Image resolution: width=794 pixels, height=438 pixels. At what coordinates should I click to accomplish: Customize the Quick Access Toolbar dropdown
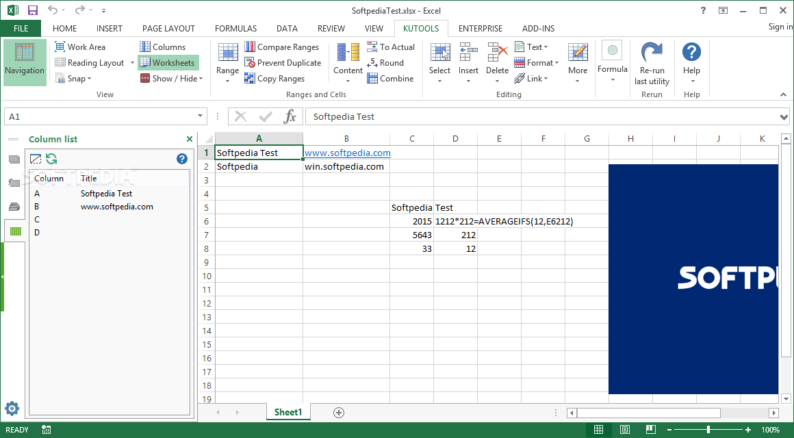pos(104,10)
